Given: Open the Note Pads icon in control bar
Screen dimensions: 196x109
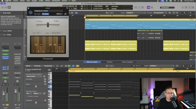Looking at the screenshot, I should (186, 7).
